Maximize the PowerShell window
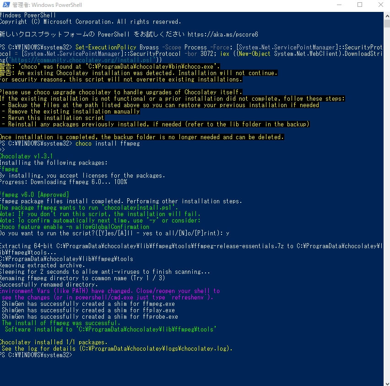The height and width of the screenshot is (386, 390). click(360, 5)
